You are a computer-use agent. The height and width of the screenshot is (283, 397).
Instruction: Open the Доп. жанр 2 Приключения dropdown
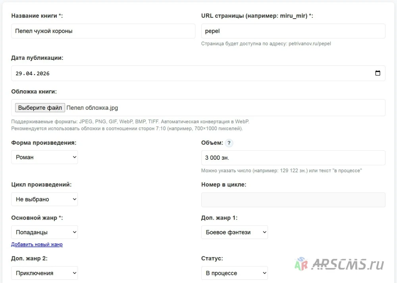tap(44, 273)
